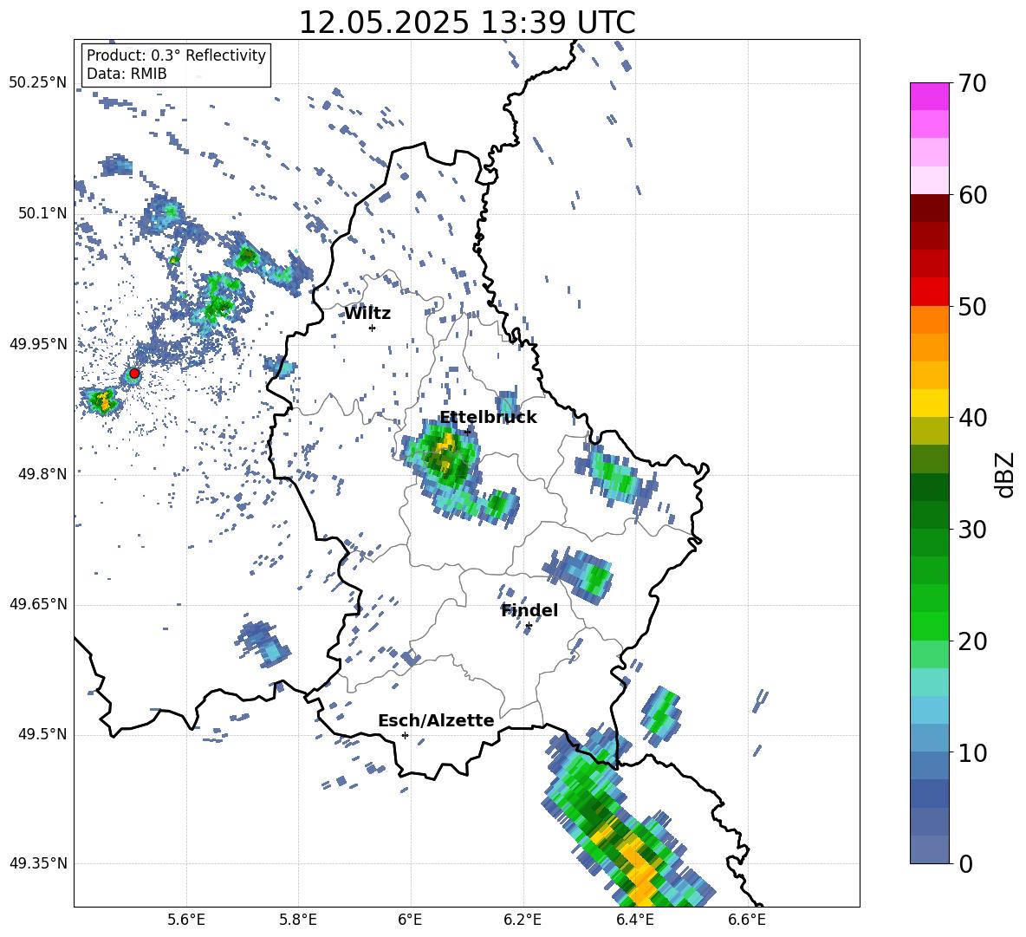Click the 70 colorbar tick label

[x=972, y=83]
